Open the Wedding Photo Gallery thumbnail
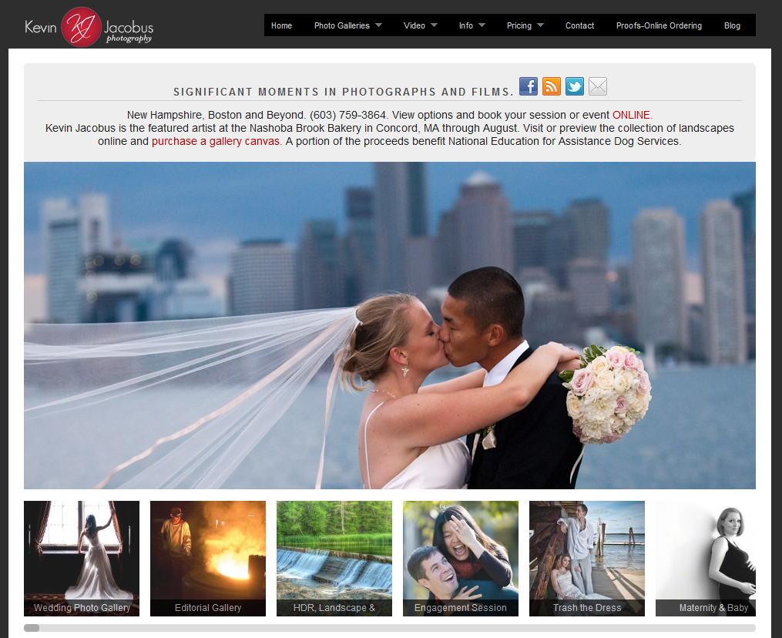The width and height of the screenshot is (782, 638). (82, 558)
